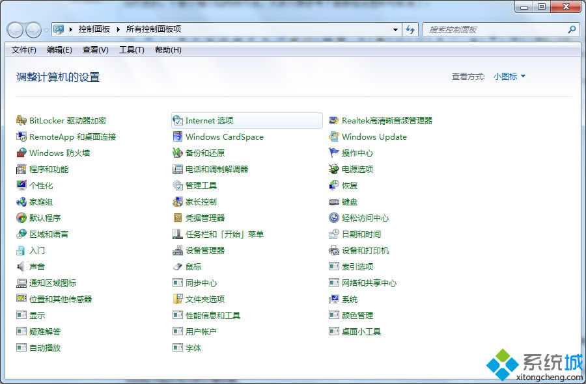Open the 网络和共享中心 link

coord(369,283)
